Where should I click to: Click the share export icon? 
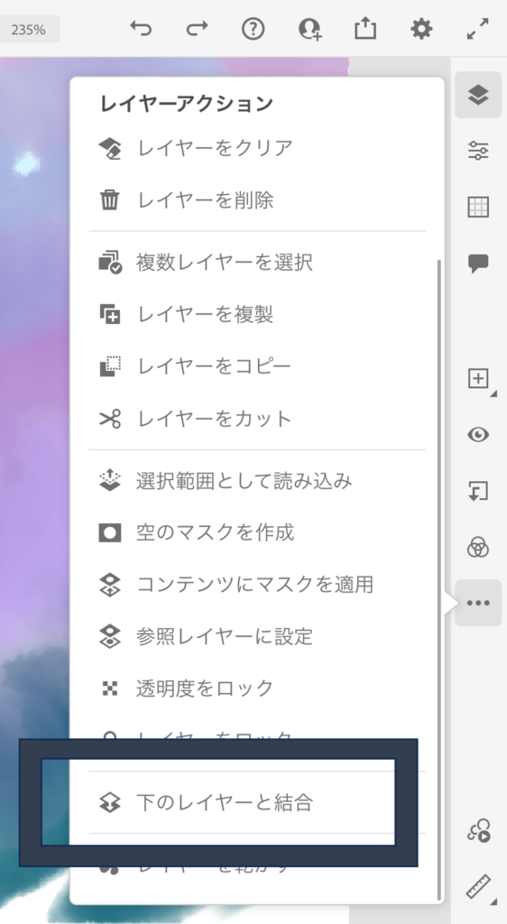(x=365, y=28)
